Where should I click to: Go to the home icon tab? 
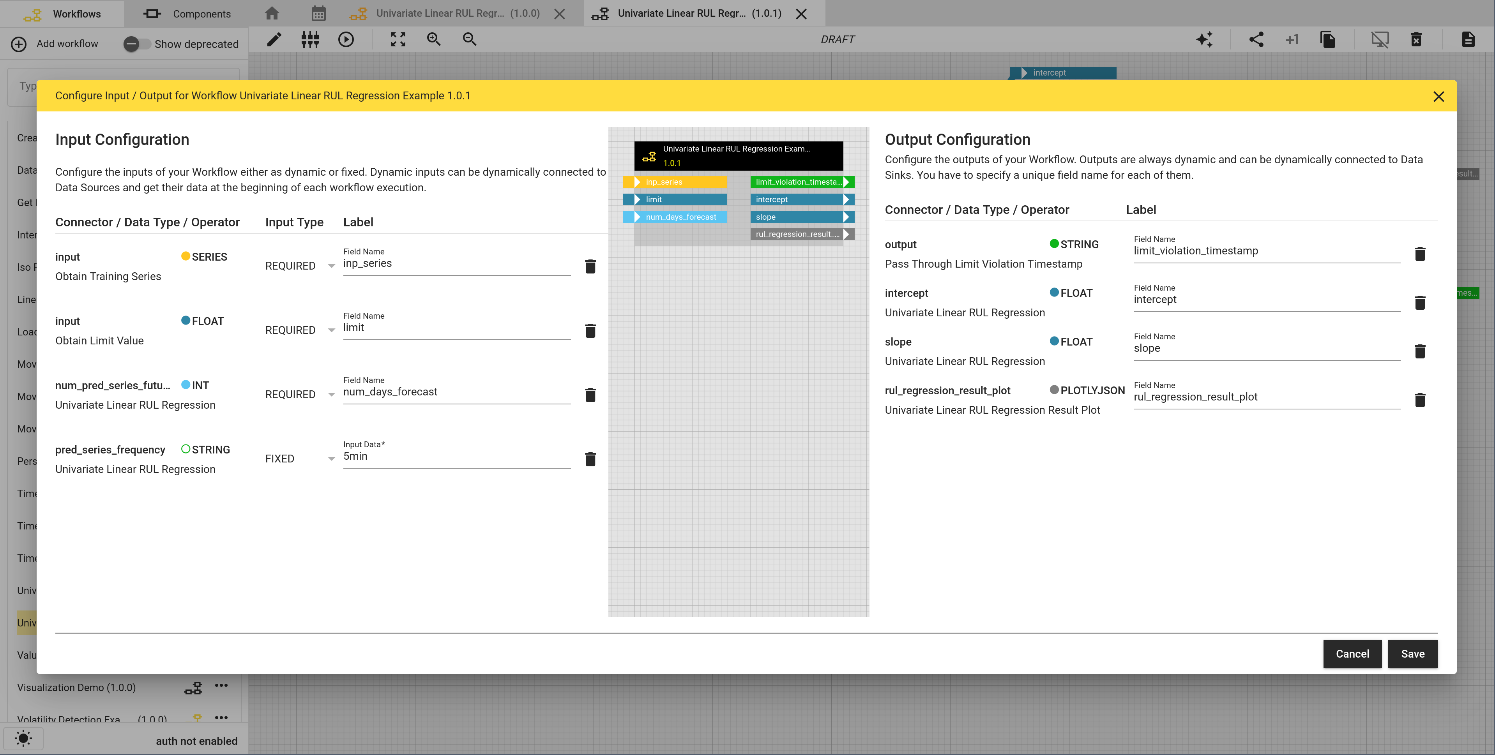[x=272, y=13]
